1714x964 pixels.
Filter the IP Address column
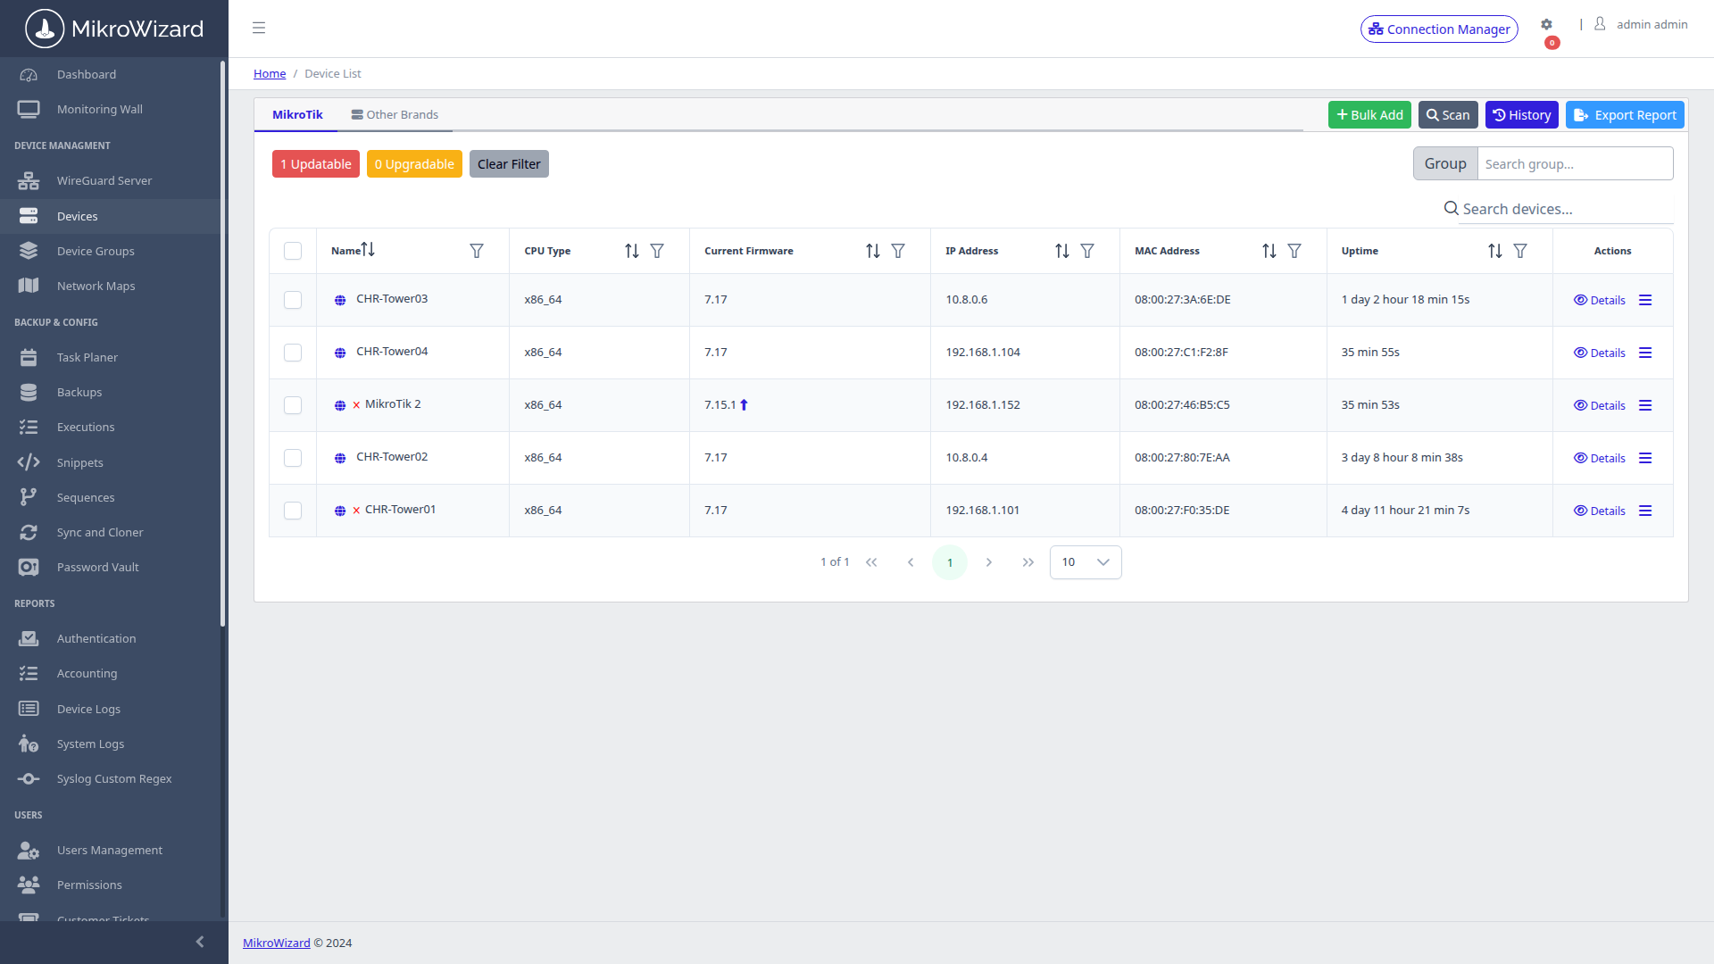click(x=1087, y=251)
